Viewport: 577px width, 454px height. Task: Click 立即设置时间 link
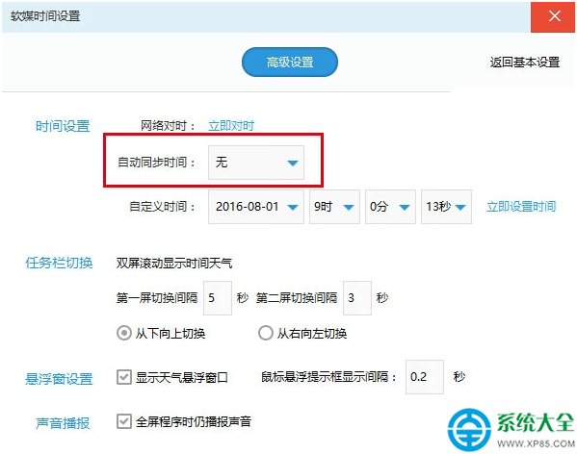(521, 207)
